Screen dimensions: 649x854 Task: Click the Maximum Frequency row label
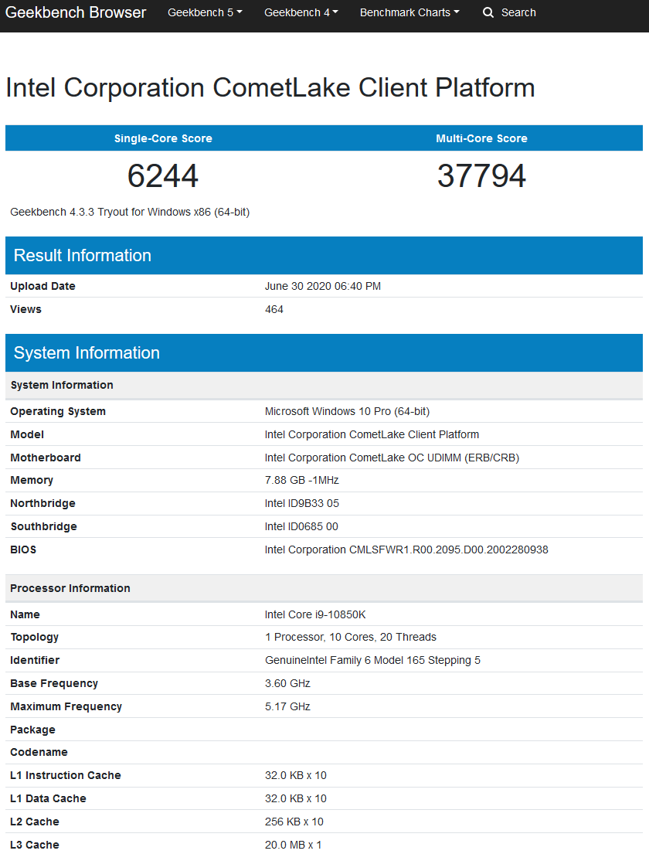click(x=66, y=707)
